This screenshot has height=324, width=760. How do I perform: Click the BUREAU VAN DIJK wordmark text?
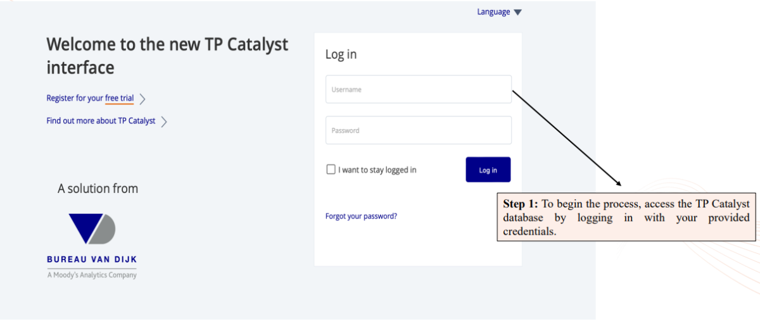tap(92, 259)
